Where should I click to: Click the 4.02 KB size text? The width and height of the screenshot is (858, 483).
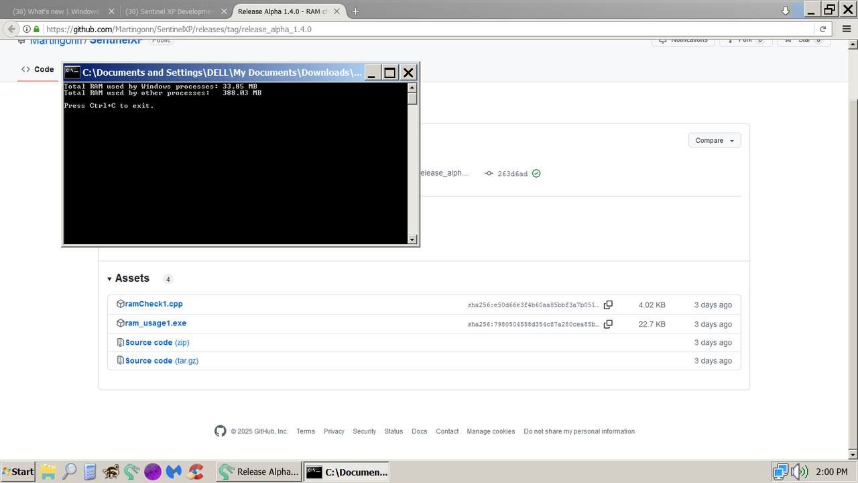point(652,305)
